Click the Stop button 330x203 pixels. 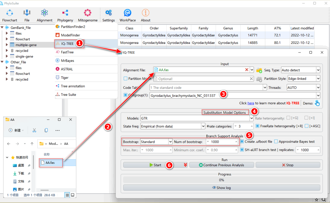click(x=288, y=165)
